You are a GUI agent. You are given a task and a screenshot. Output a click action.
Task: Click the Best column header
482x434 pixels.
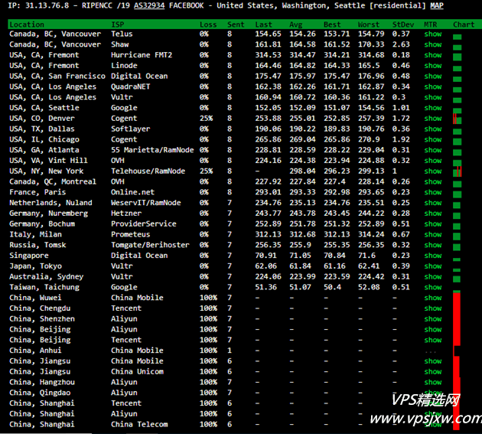(x=332, y=24)
